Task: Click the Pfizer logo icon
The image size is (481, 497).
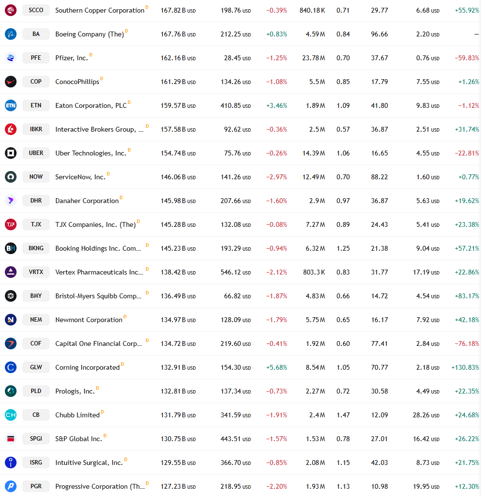Action: [x=11, y=58]
